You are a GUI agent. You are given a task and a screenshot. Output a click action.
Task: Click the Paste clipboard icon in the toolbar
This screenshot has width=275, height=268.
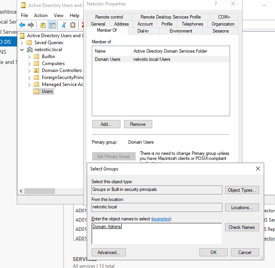[x=72, y=25]
